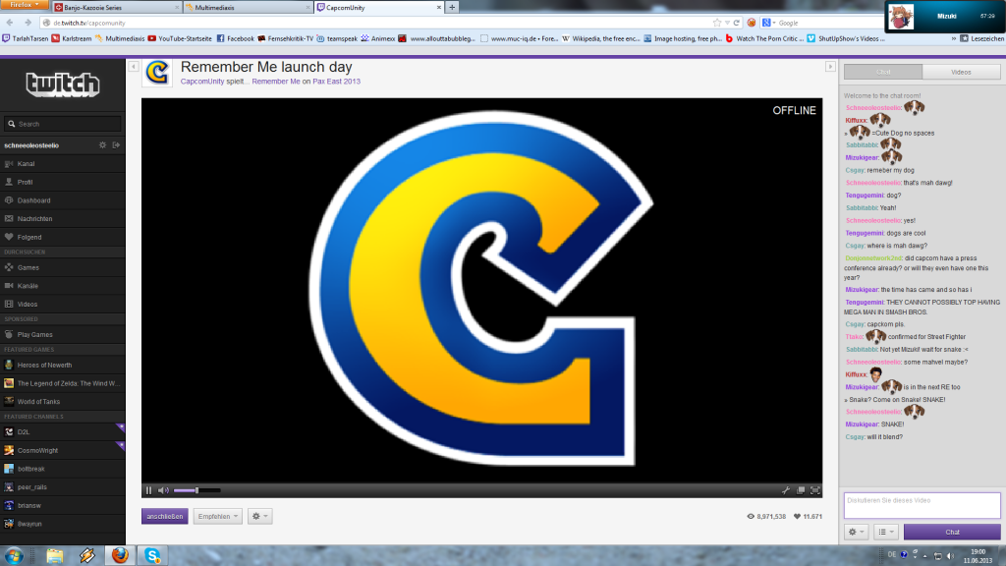Adjust the player volume slider
1006x566 pixels.
tap(196, 490)
